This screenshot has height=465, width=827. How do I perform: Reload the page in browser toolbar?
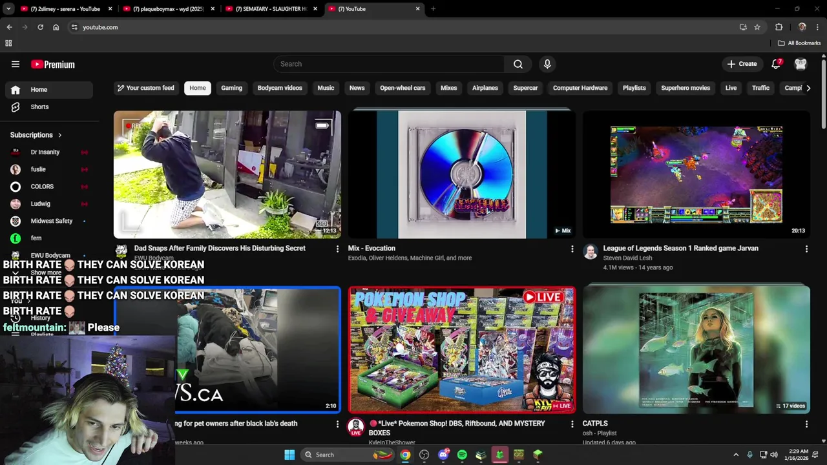[x=40, y=27]
